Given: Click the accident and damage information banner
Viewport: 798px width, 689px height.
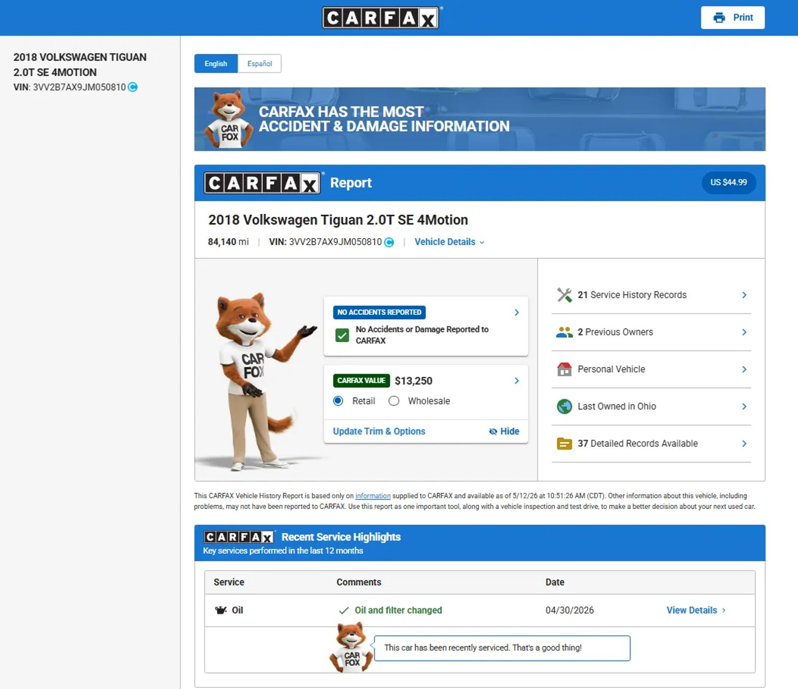Looking at the screenshot, I should pos(480,119).
